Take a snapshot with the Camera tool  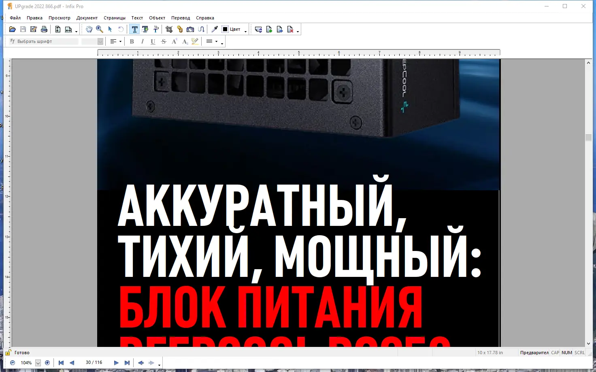point(190,29)
